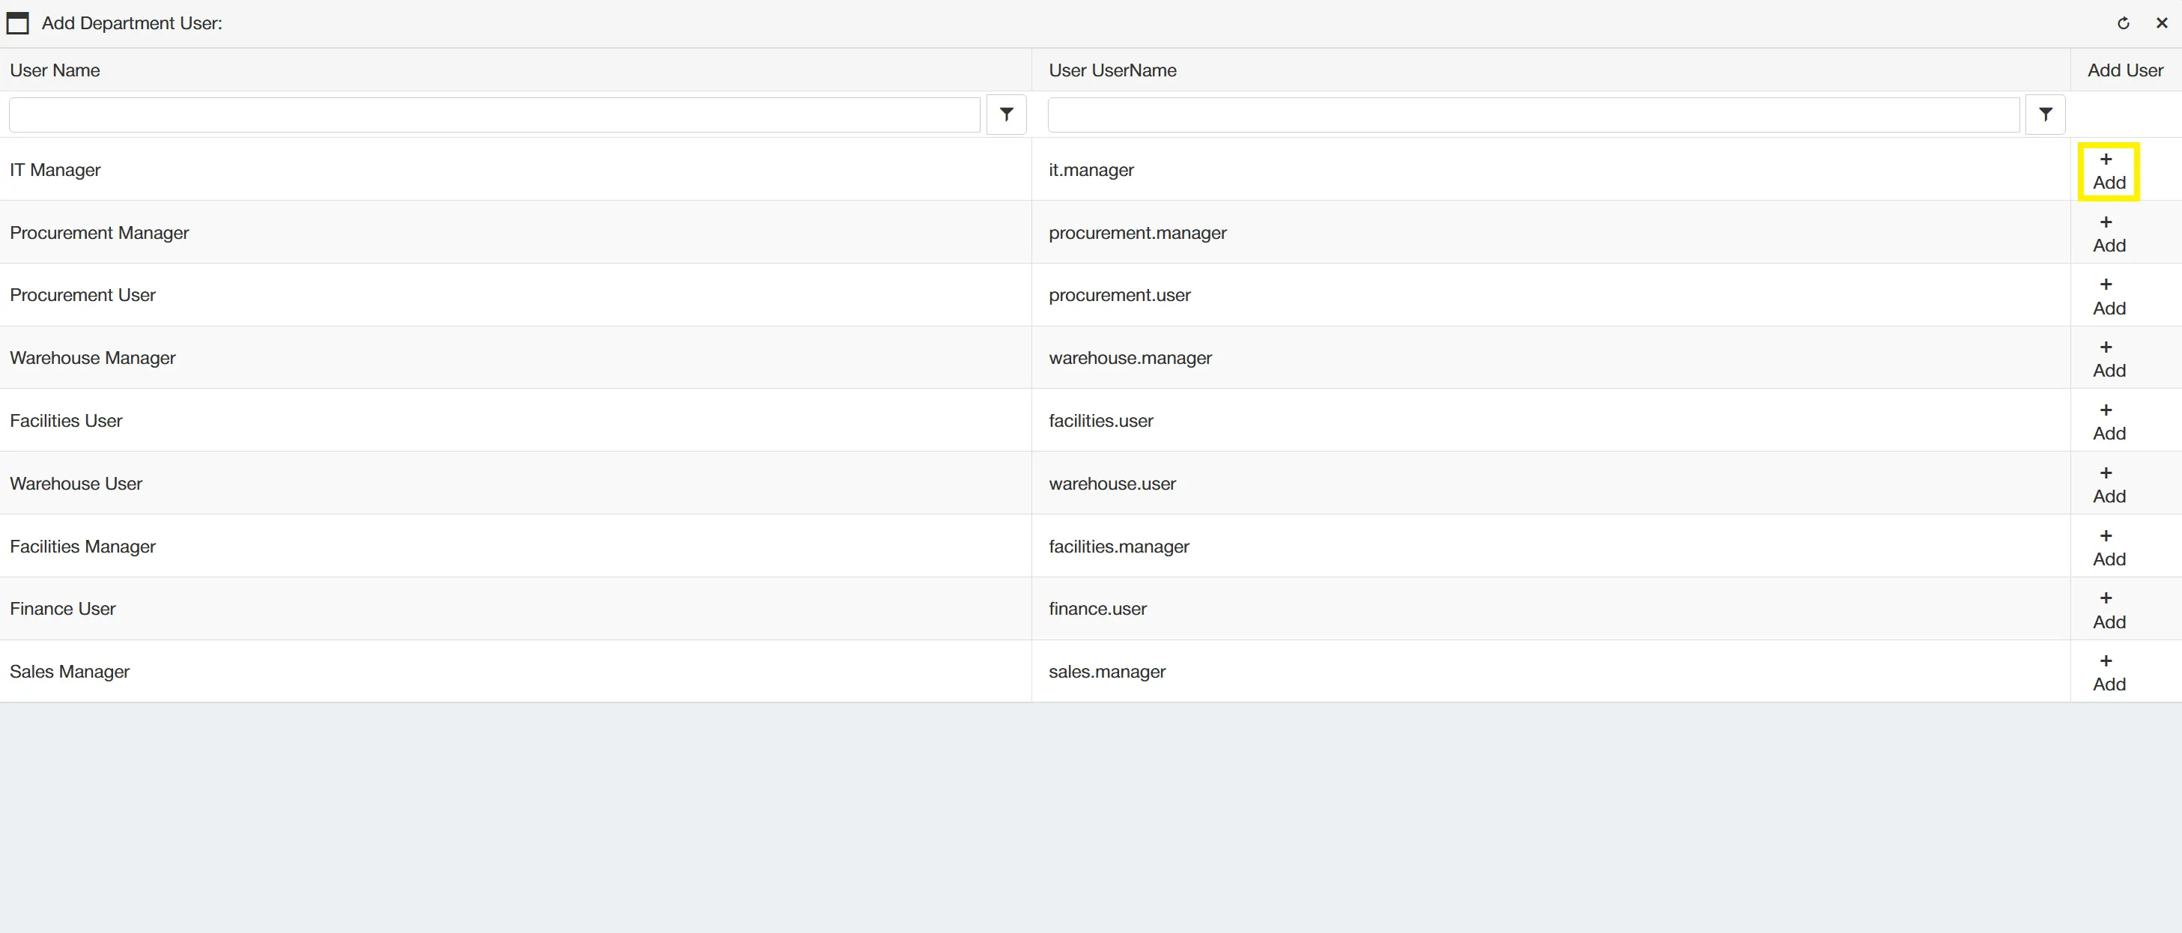Select the Procurement User name cell
Image resolution: width=2182 pixels, height=933 pixels.
[515, 294]
